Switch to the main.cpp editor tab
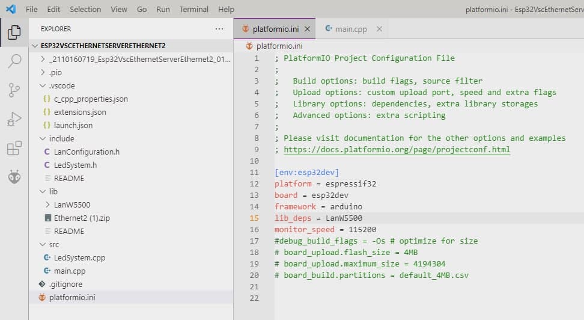The height and width of the screenshot is (320, 584). [x=351, y=29]
